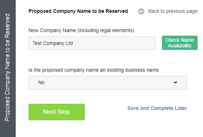Proceed with the Next Step button
This screenshot has width=203, height=137.
56,112
